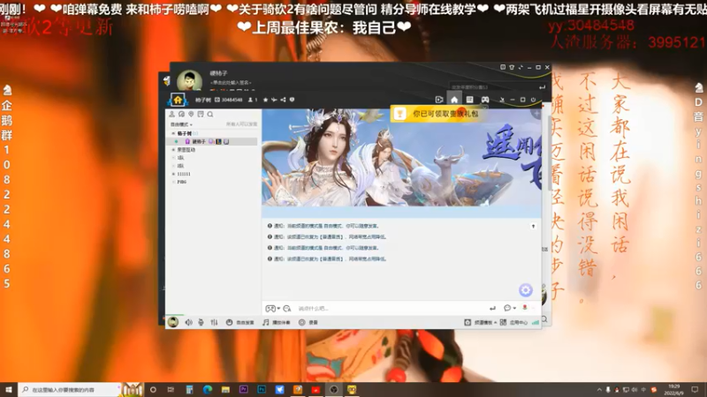
Task: Mute the speaker in bottom bar
Action: (x=188, y=322)
